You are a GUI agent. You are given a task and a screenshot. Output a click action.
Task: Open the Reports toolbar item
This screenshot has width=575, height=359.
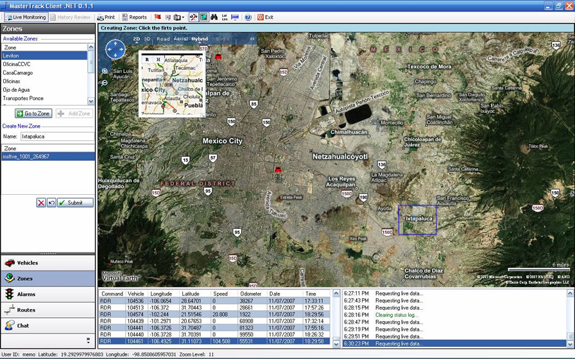pos(135,17)
